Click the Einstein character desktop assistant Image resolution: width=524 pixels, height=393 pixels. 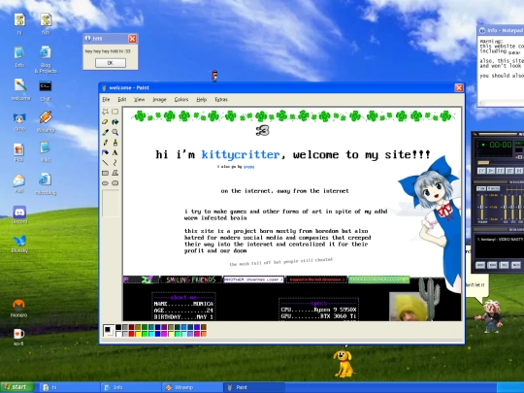(489, 315)
